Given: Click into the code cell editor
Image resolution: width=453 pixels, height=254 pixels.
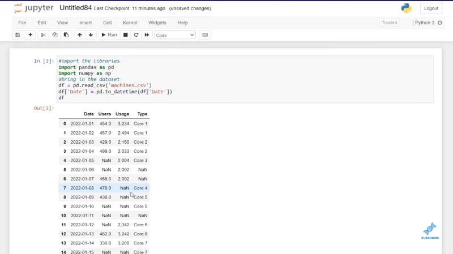Looking at the screenshot, I should (245, 79).
